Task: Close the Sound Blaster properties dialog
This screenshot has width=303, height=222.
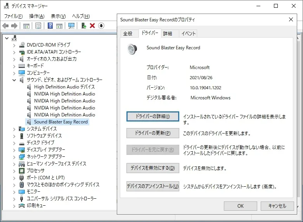Action: tap(291, 19)
